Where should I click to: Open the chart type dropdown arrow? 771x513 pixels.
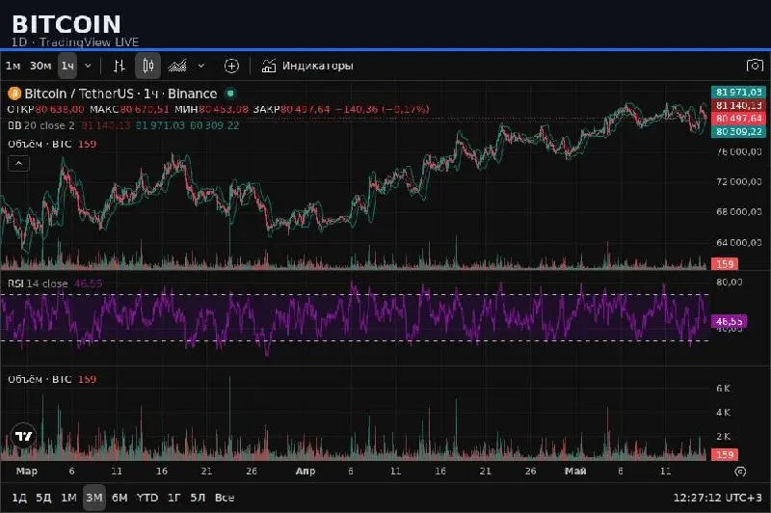click(201, 66)
